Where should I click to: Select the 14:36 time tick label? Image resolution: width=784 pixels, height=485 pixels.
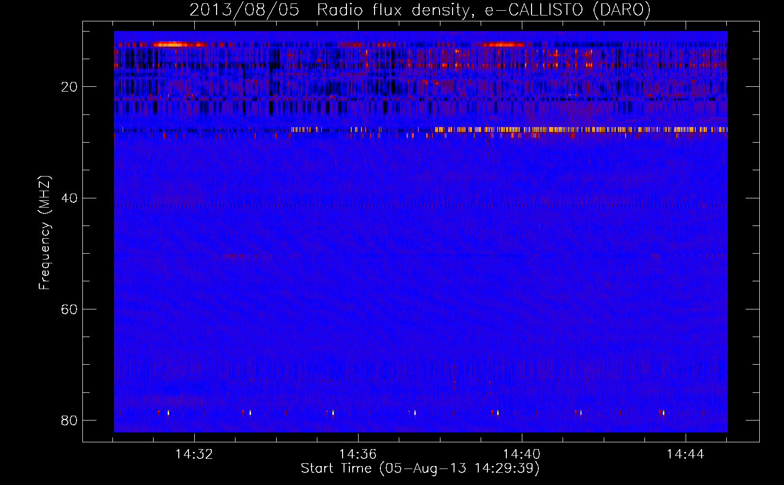pos(358,454)
